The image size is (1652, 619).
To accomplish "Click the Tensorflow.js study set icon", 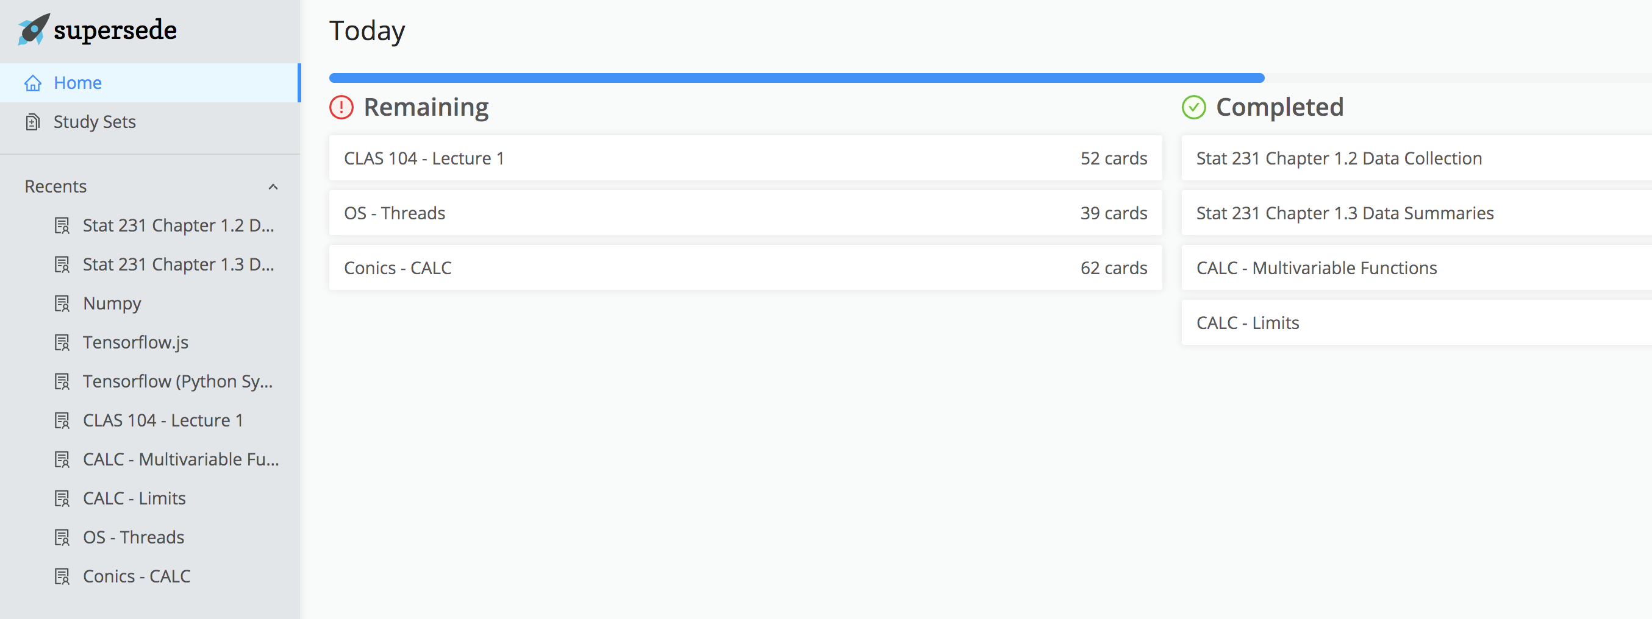I will pyautogui.click(x=62, y=342).
